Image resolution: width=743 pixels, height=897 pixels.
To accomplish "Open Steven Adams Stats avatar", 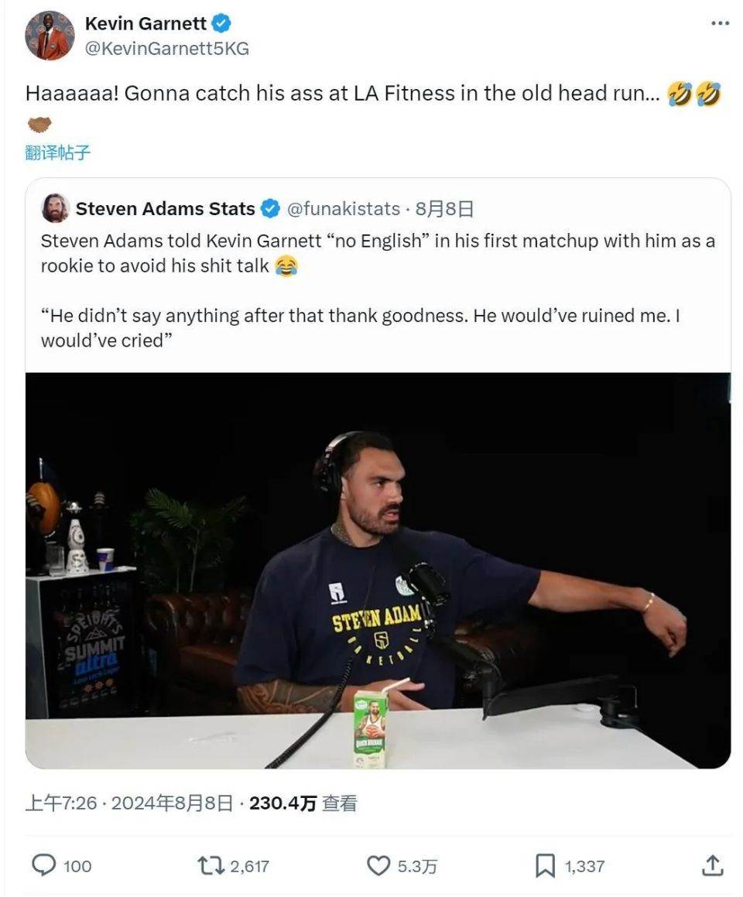I will 56,208.
